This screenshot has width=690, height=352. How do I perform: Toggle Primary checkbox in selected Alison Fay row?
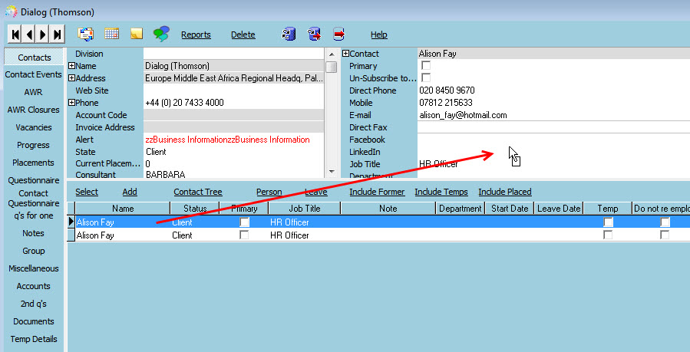point(244,222)
